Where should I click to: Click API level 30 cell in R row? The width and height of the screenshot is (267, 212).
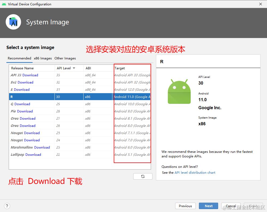69,97
